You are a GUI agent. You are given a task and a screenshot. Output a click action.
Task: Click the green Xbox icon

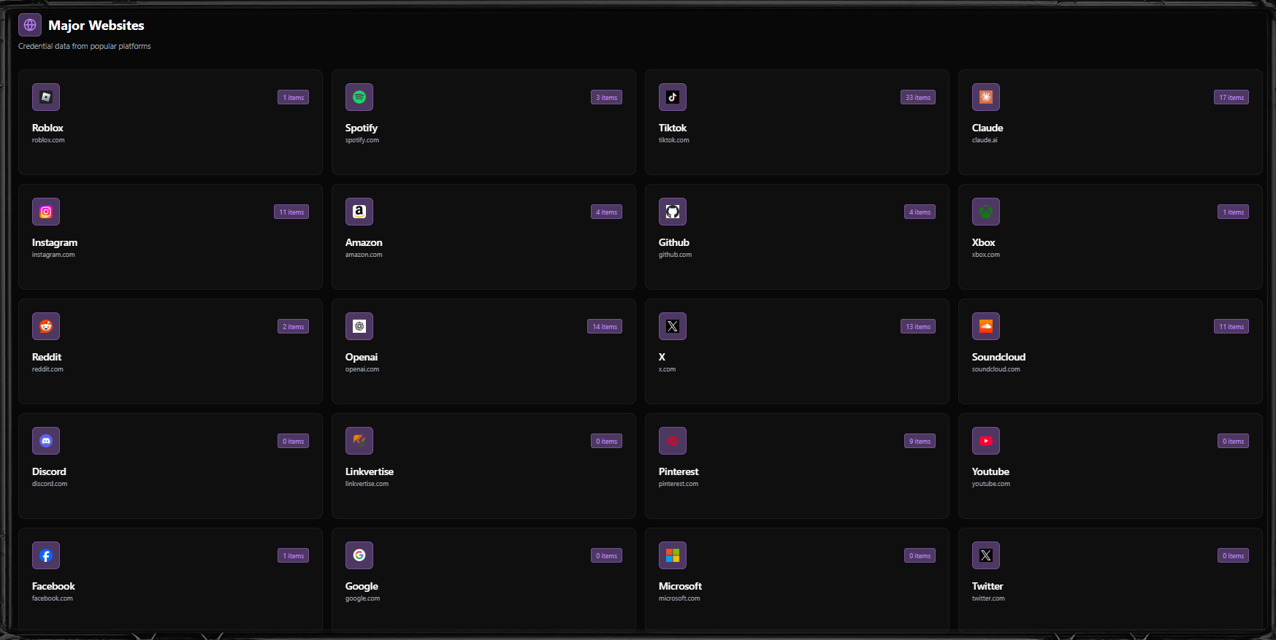[986, 212]
